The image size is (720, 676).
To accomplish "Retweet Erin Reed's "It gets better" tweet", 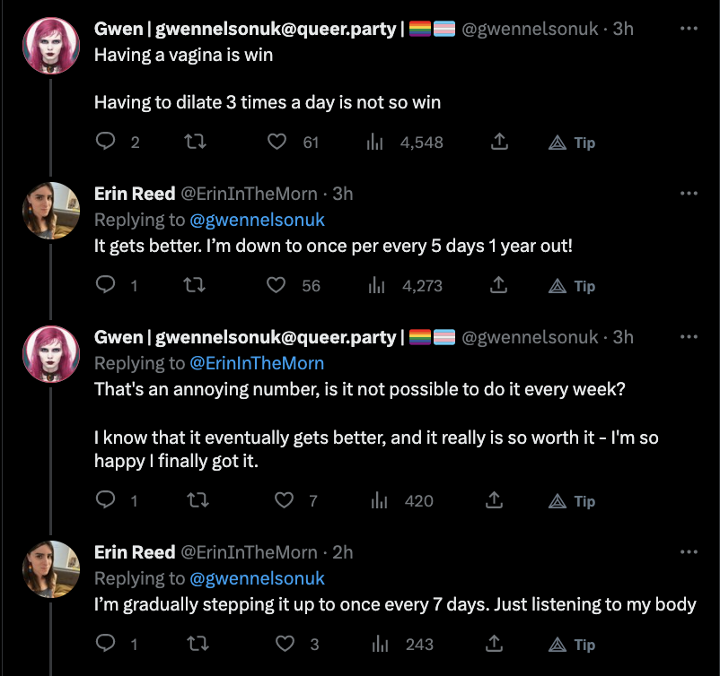I will point(193,286).
